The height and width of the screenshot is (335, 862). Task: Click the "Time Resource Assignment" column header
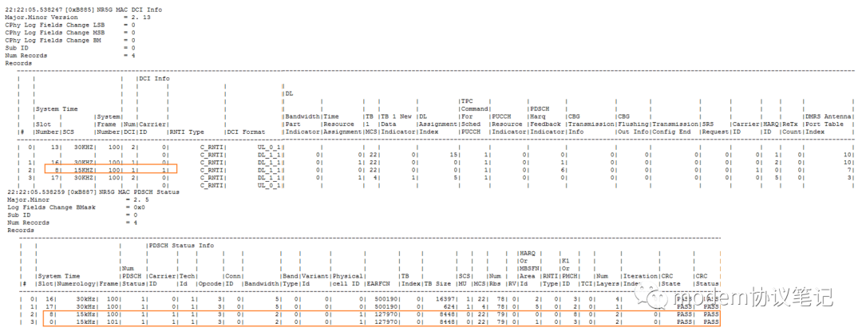point(342,124)
